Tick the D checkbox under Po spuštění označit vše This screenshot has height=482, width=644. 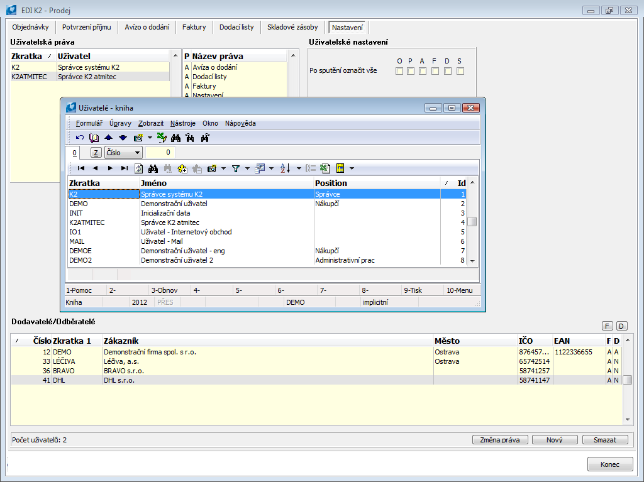tap(448, 71)
